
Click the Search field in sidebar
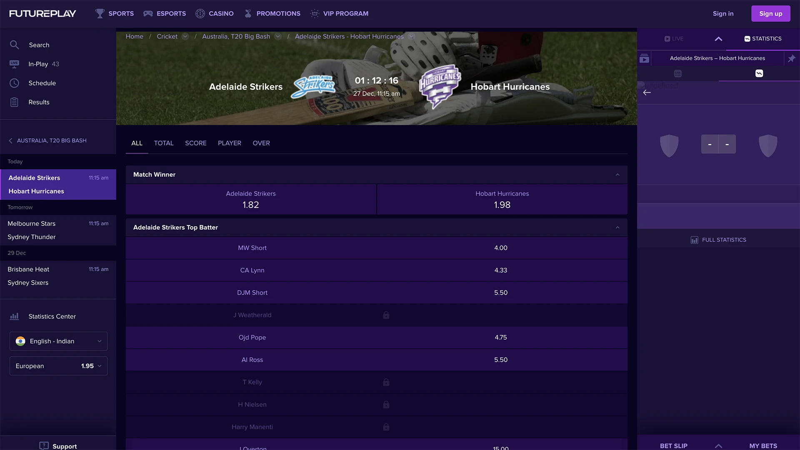[58, 45]
